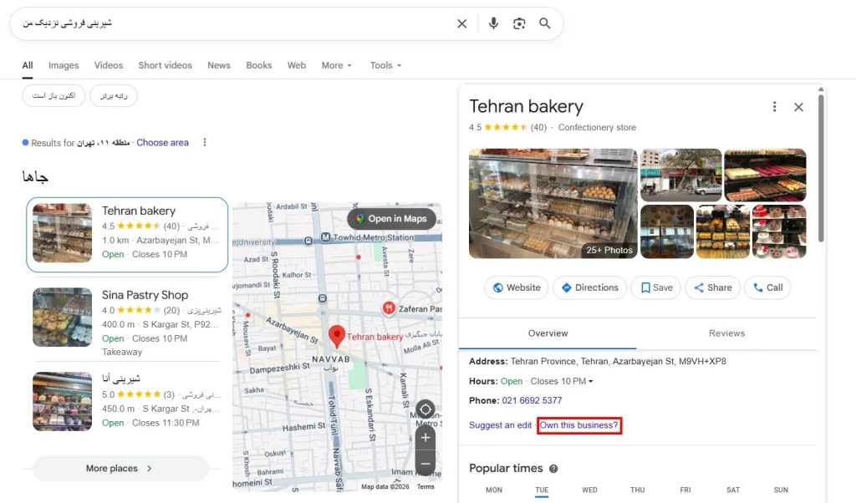Image resolution: width=856 pixels, height=503 pixels.
Task: Open Google Lens image search
Action: pyautogui.click(x=519, y=23)
